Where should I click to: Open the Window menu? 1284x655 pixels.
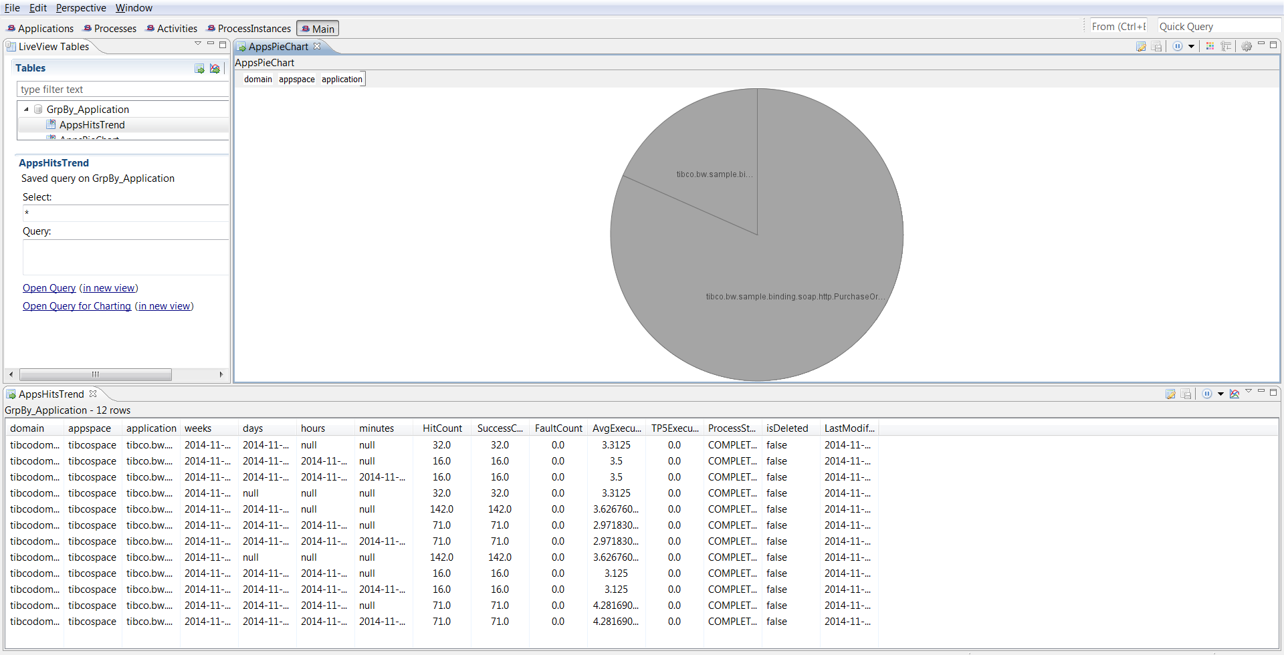click(x=134, y=8)
